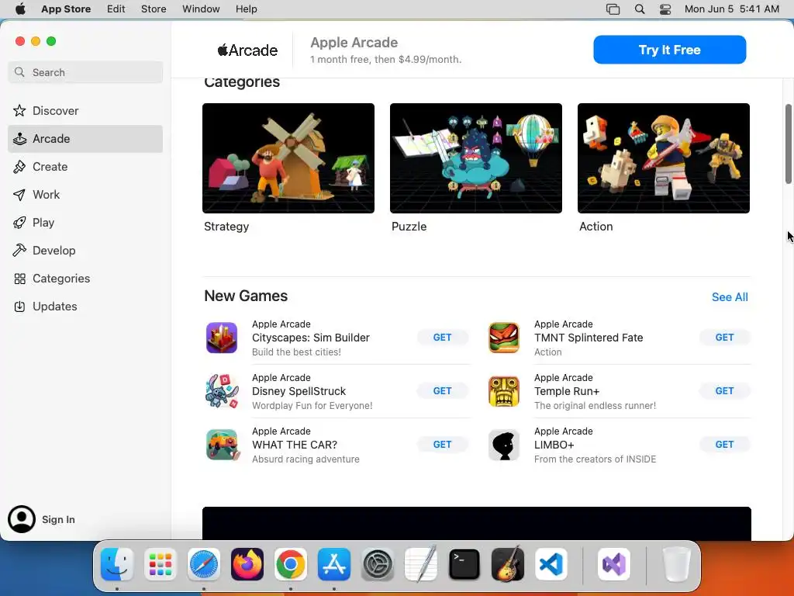Click the Sign In label

[x=58, y=519]
